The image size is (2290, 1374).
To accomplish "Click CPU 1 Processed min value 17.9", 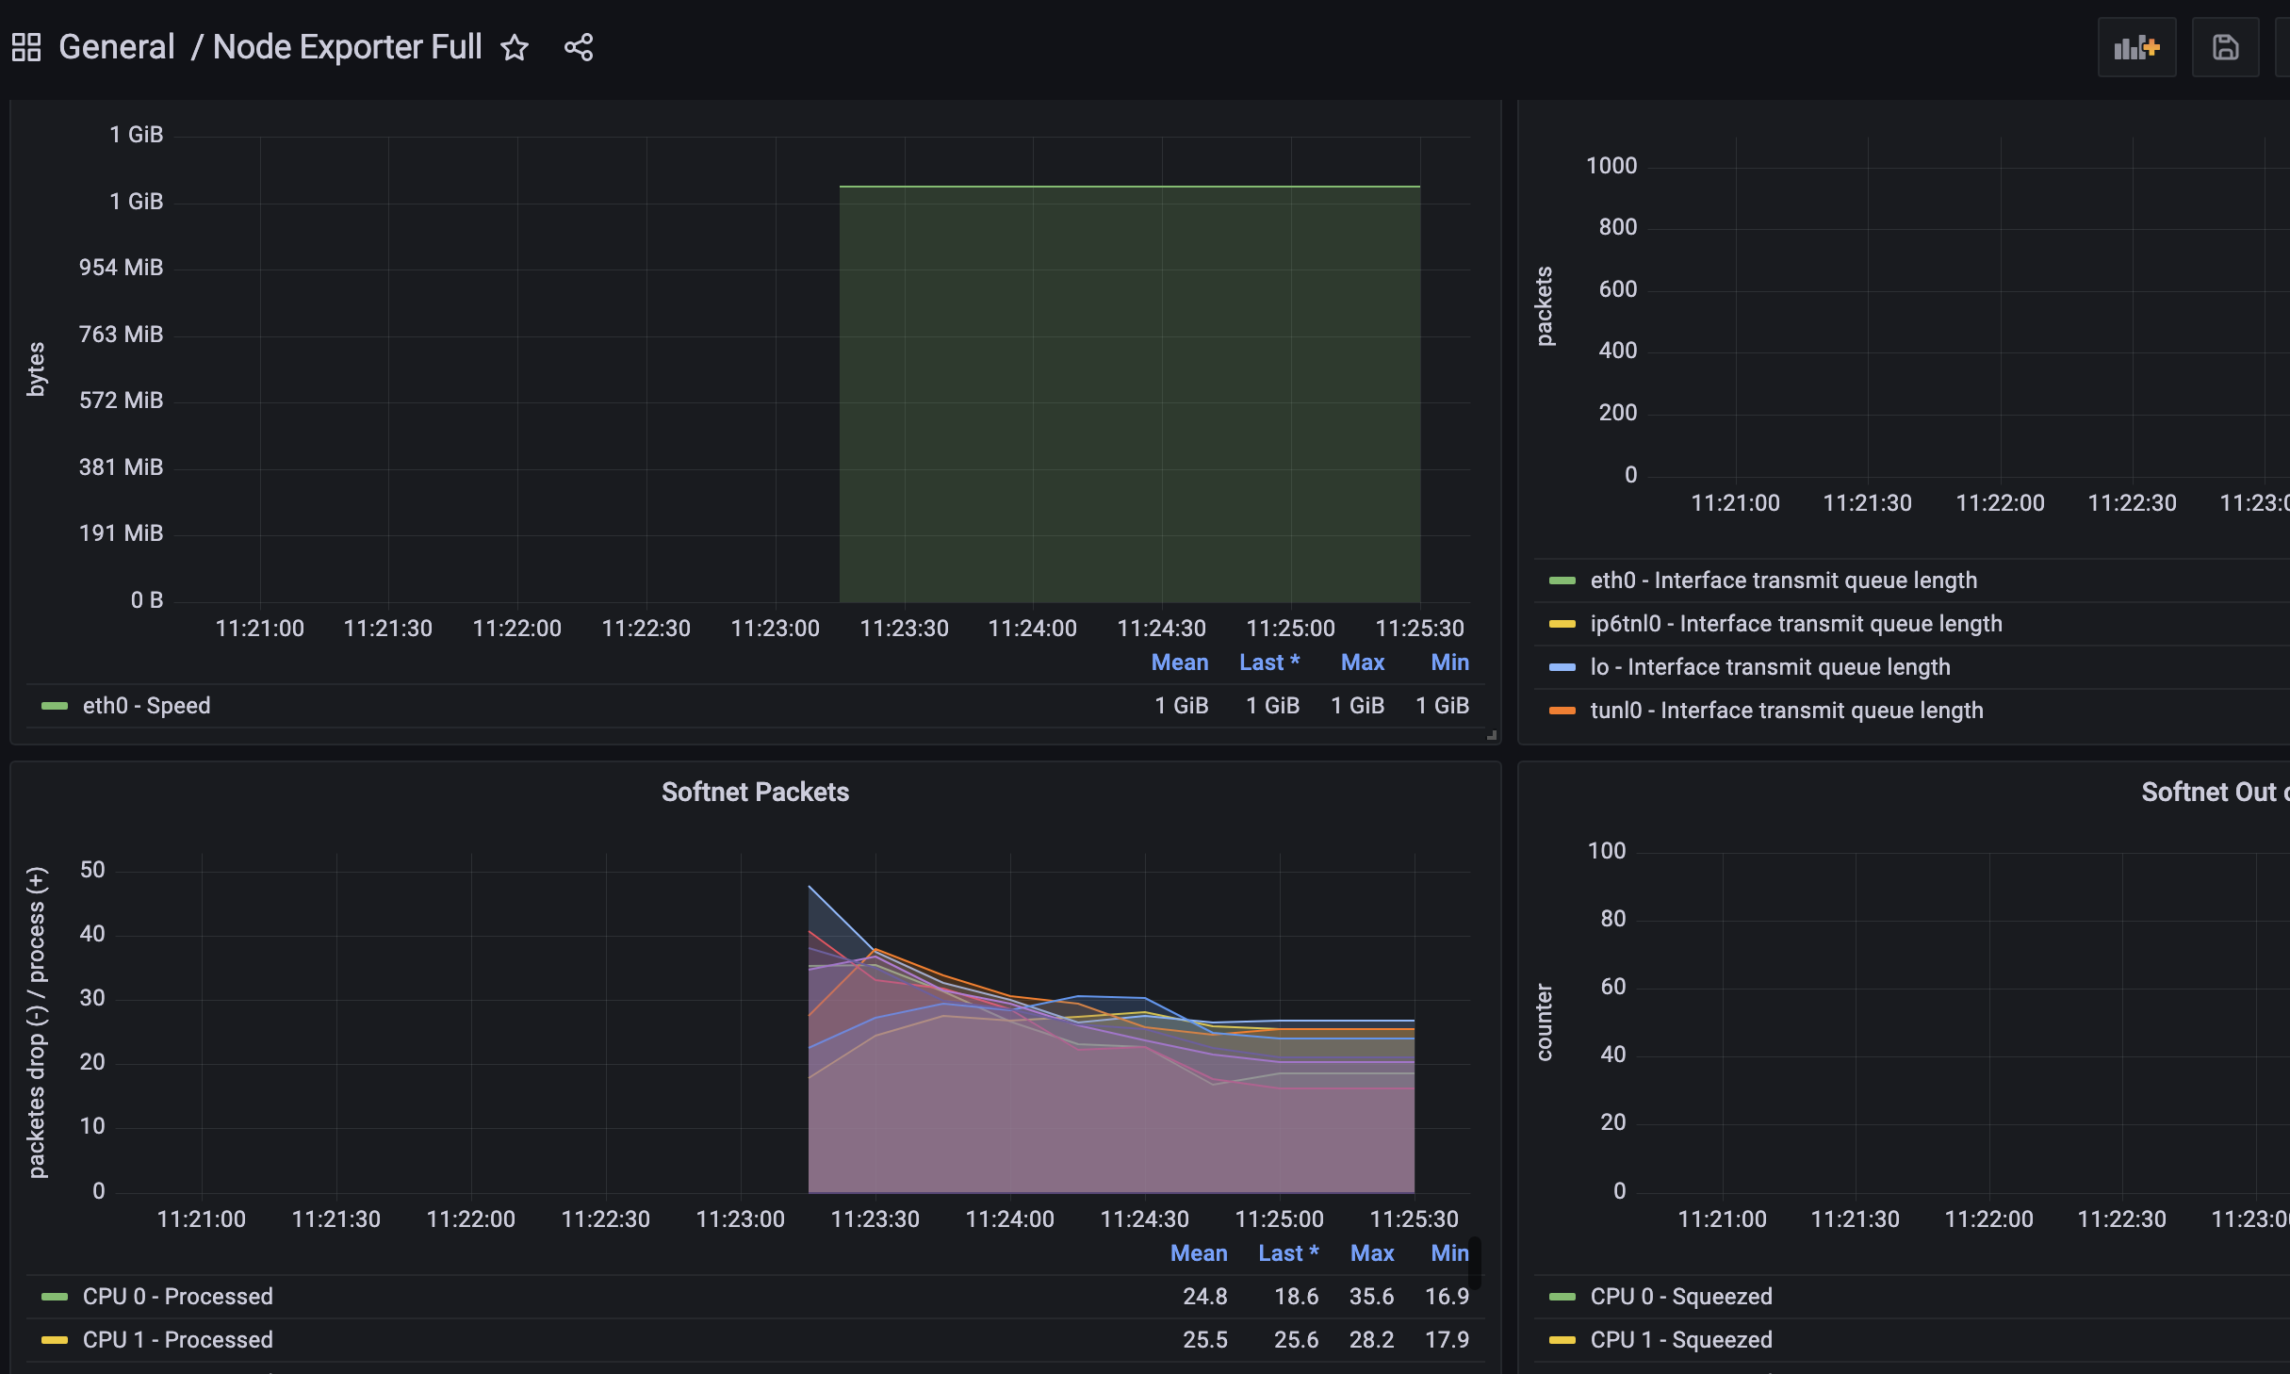I will point(1447,1340).
